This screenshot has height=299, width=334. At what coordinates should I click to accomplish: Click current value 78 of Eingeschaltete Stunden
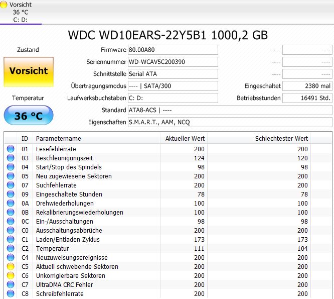[201, 194]
